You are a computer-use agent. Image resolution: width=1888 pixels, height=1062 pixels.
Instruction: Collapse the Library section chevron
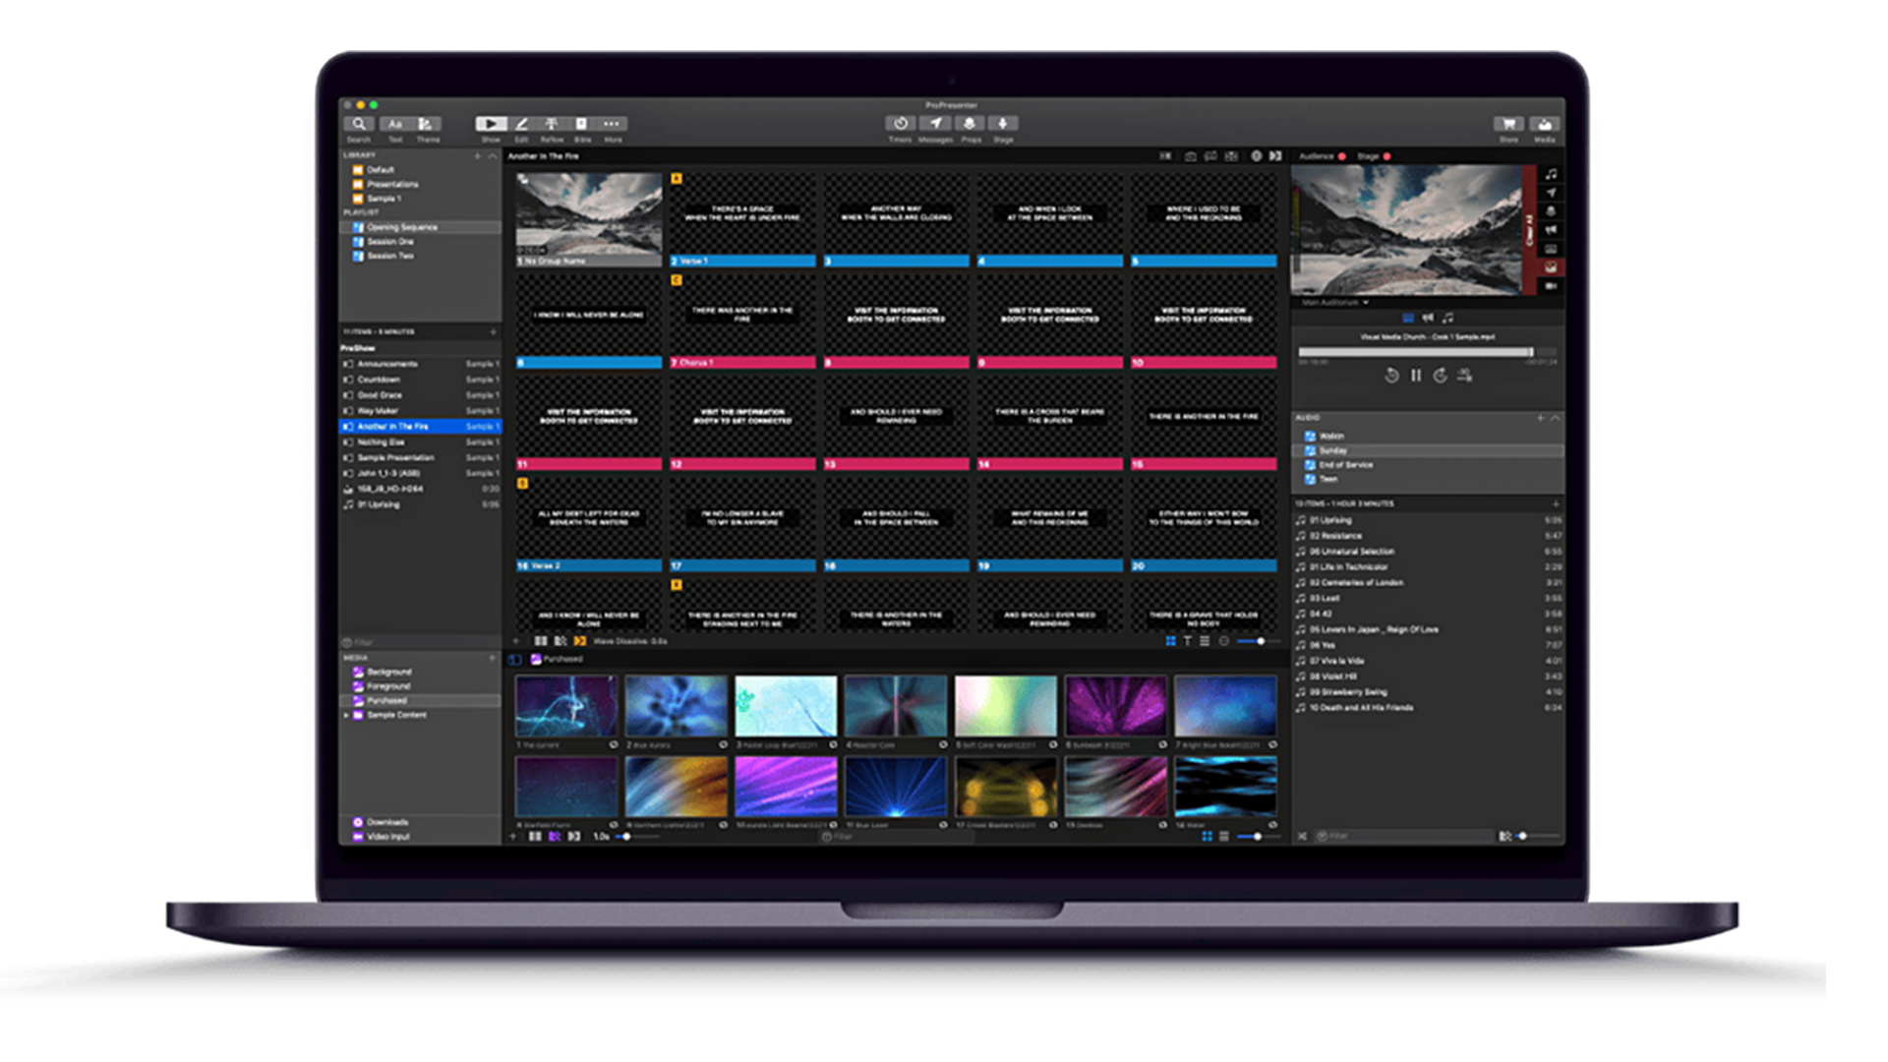pos(493,155)
